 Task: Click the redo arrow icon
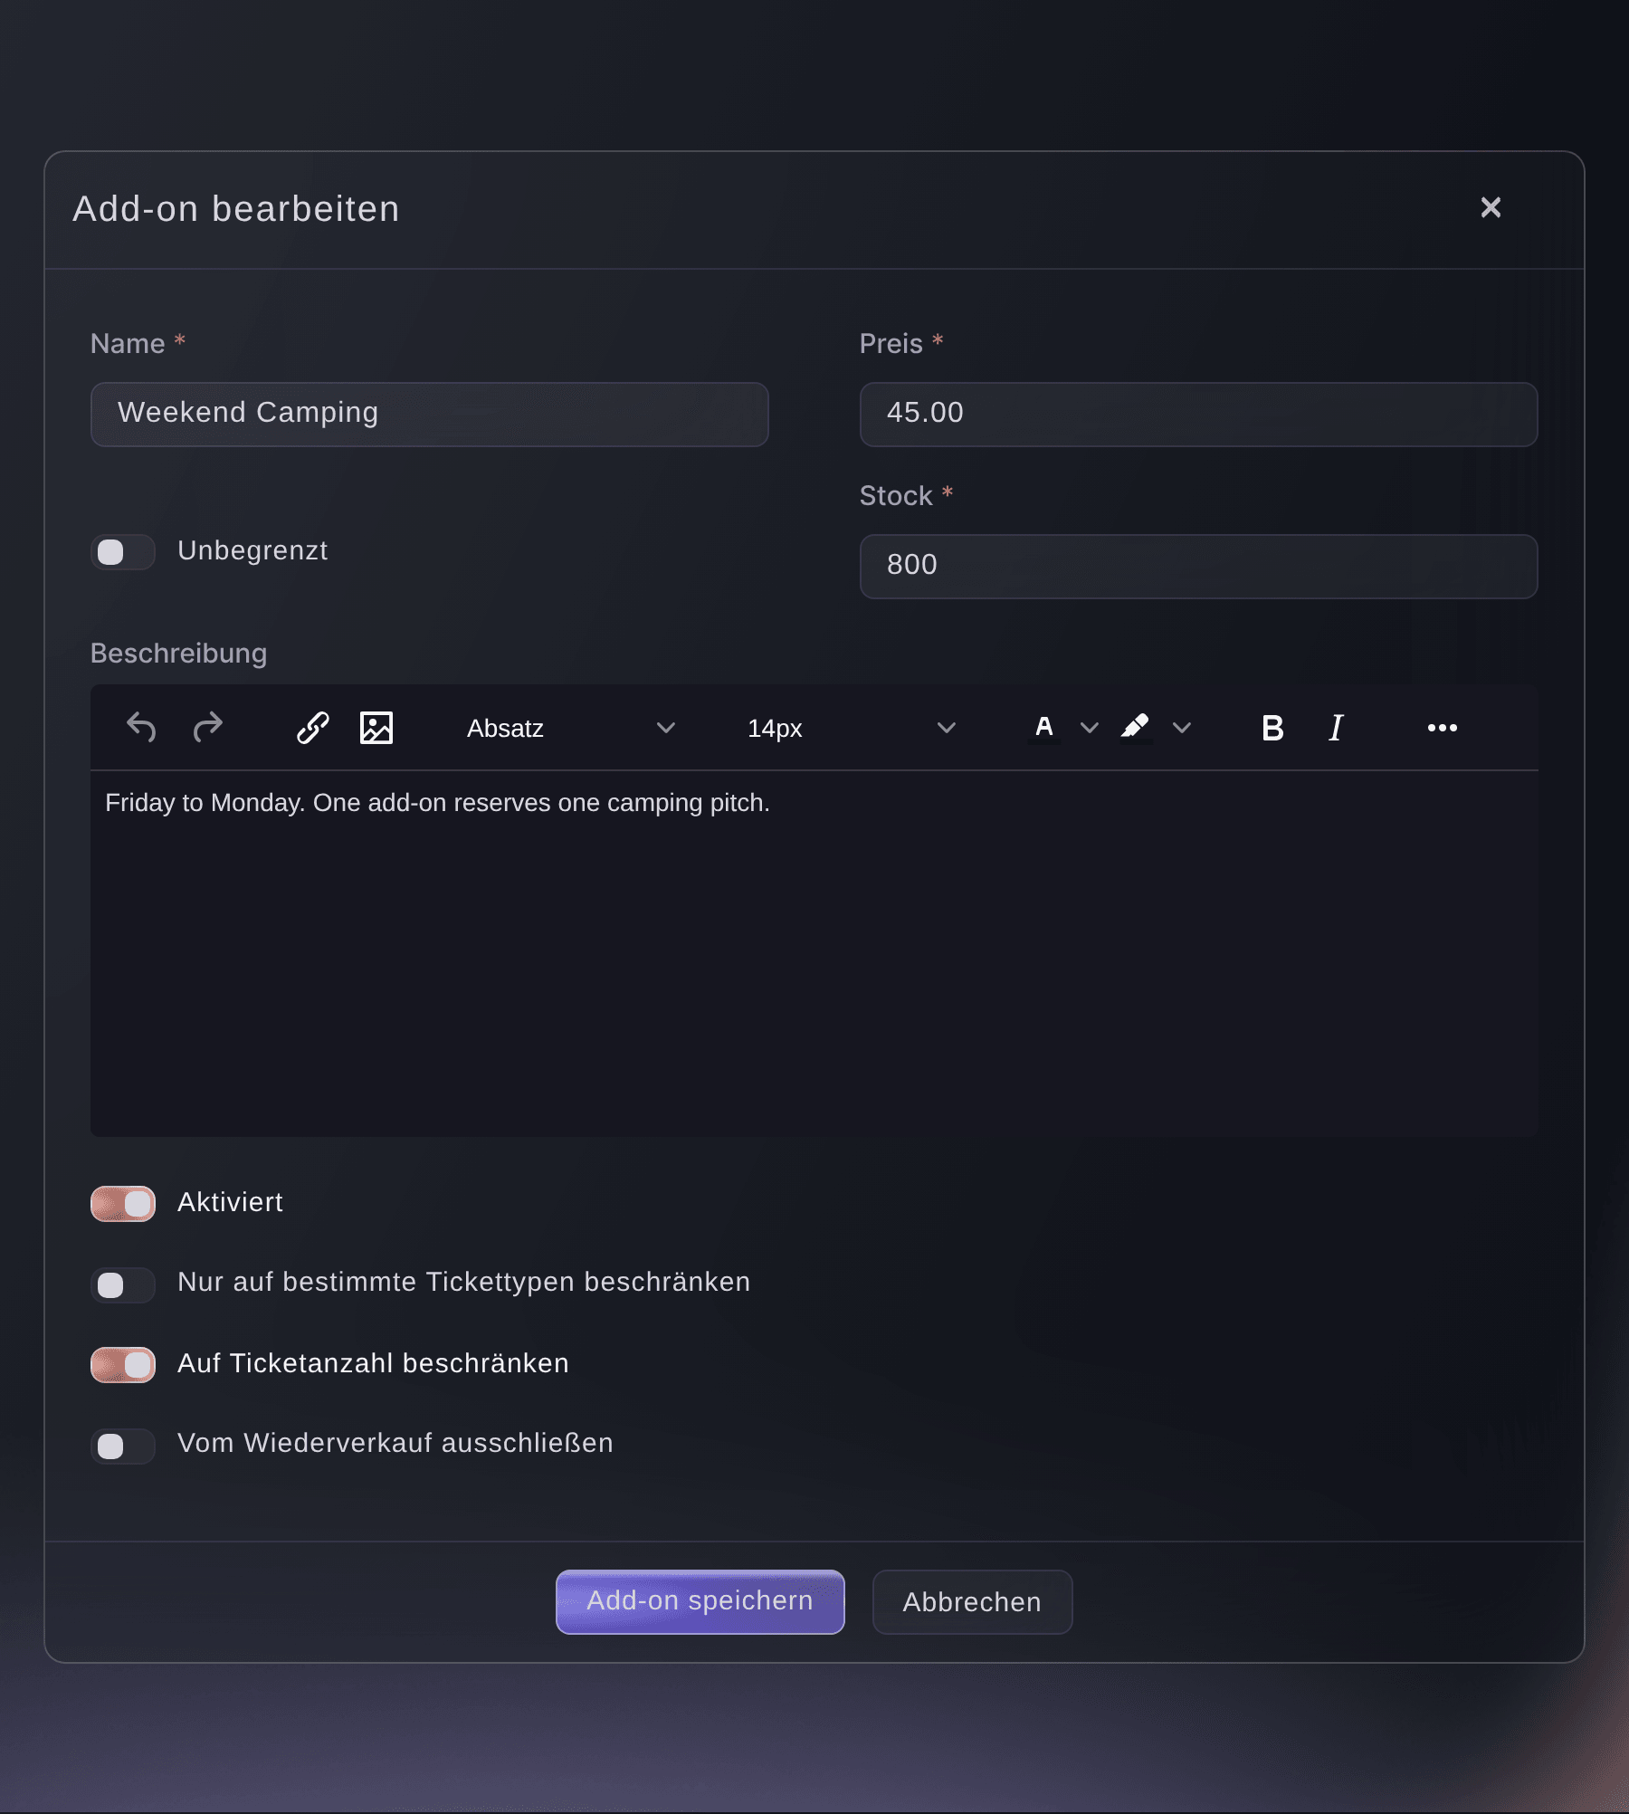208,728
